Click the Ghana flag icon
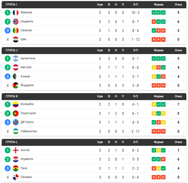Image resolution: width=188 pixels, height=183 pixels. [x=16, y=168]
